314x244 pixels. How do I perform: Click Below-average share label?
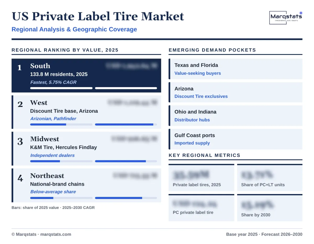[53, 191]
